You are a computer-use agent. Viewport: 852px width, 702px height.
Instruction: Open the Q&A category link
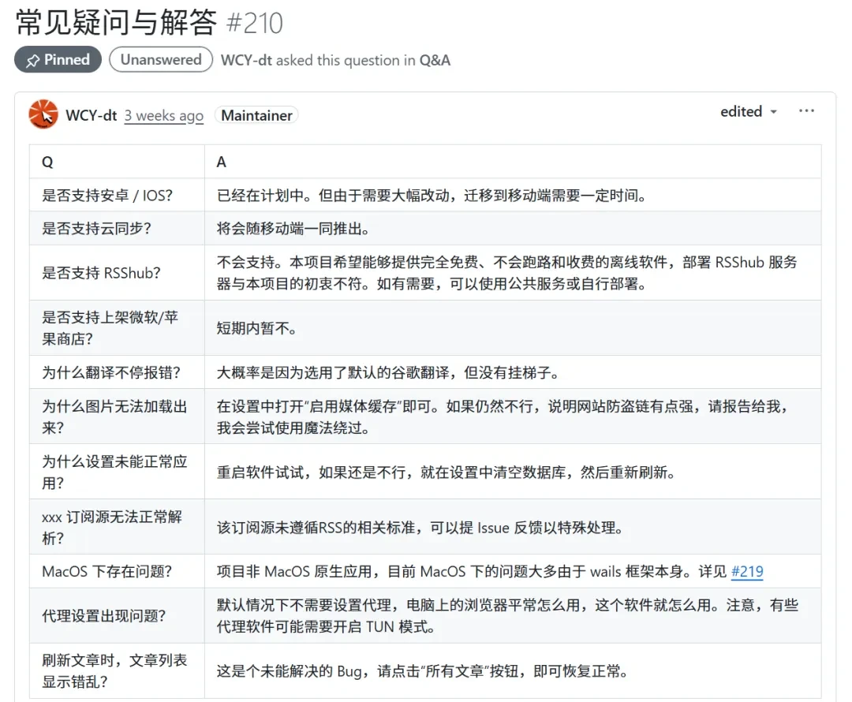pyautogui.click(x=435, y=60)
